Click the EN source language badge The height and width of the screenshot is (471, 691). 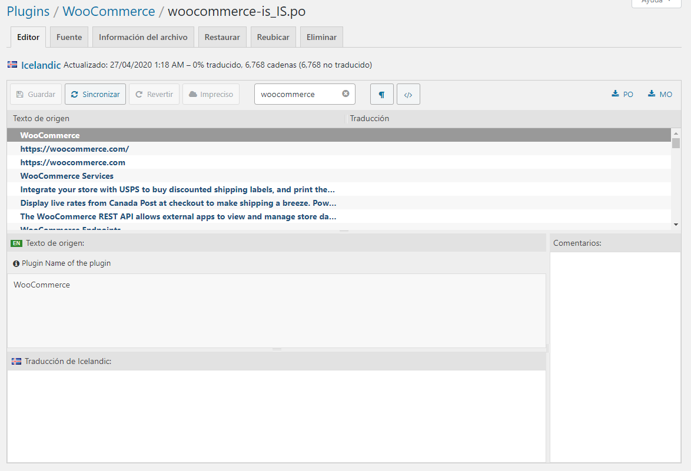pyautogui.click(x=16, y=243)
